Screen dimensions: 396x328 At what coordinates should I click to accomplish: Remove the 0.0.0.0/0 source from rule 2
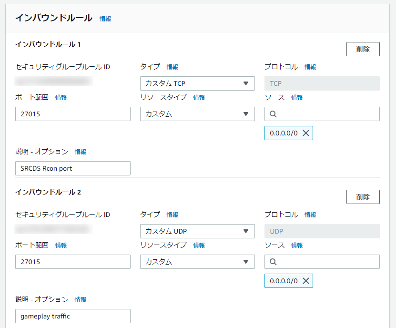point(306,281)
